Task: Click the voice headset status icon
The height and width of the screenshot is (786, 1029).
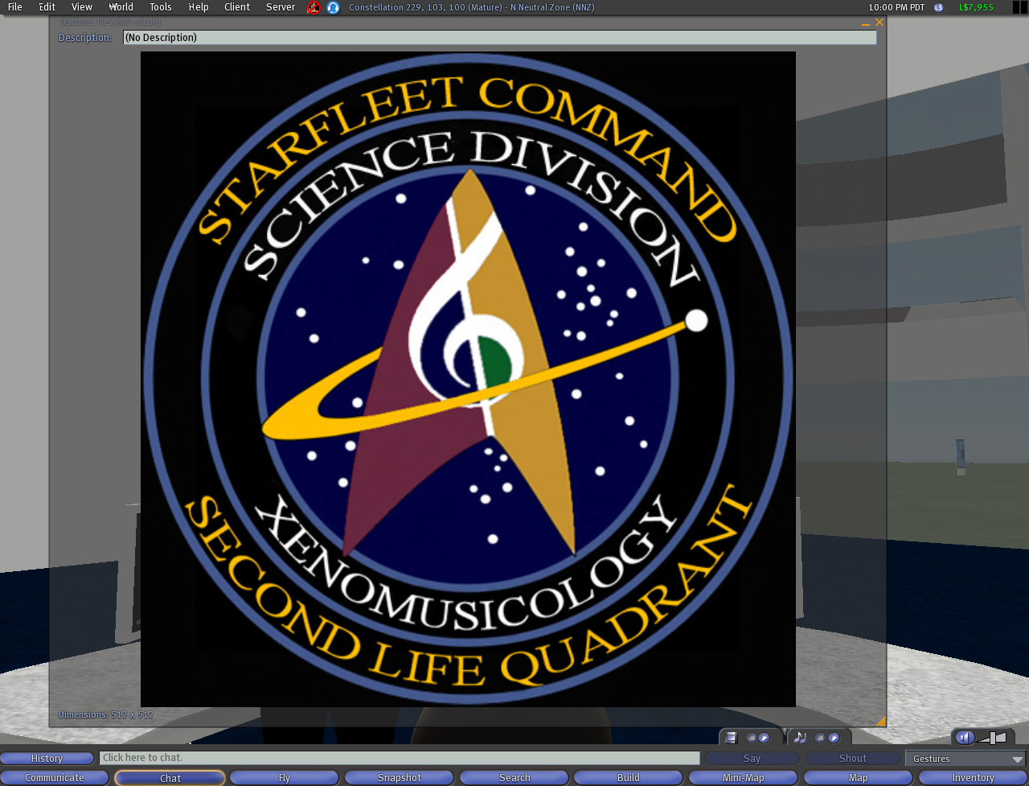Action: tap(333, 7)
